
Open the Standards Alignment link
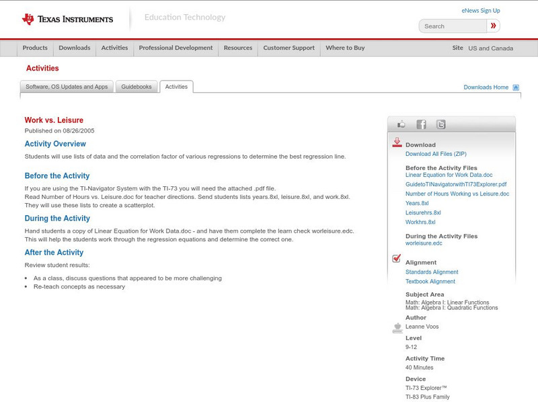tap(432, 272)
